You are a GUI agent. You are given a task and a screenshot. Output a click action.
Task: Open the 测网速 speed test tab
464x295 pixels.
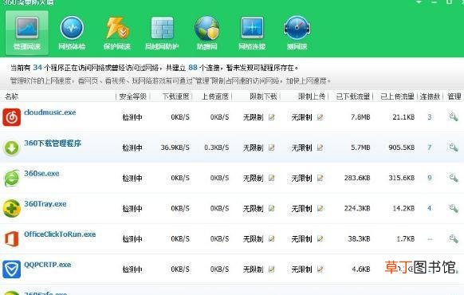(x=297, y=33)
